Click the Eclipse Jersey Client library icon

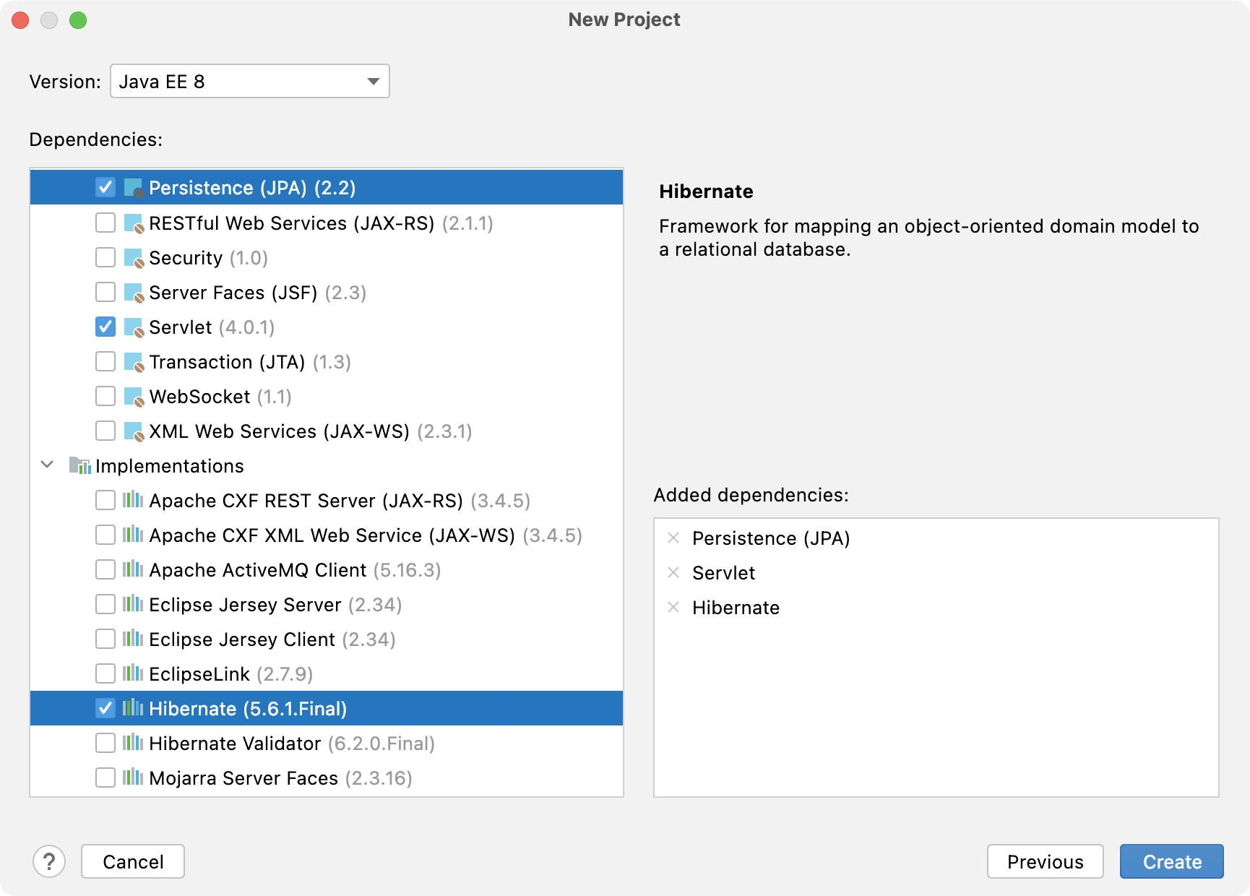133,639
